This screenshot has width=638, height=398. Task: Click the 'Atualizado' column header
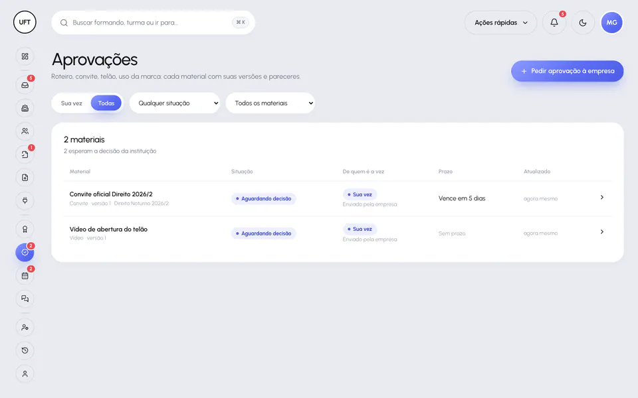[x=537, y=171]
